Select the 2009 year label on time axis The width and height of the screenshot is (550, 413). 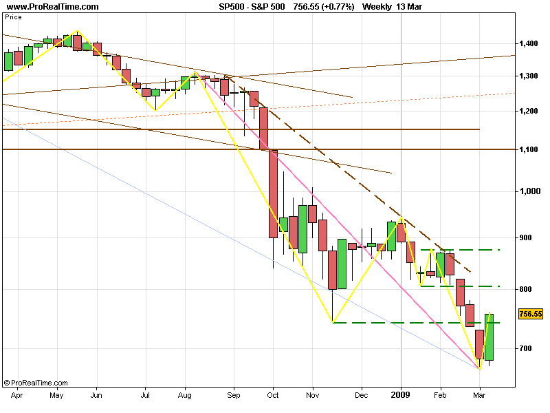tap(401, 395)
